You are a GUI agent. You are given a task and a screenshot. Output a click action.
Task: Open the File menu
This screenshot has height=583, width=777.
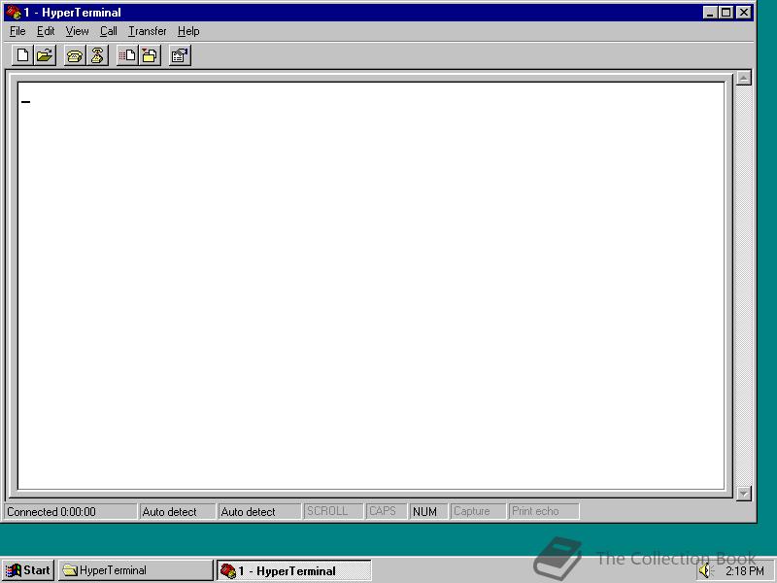pyautogui.click(x=17, y=31)
